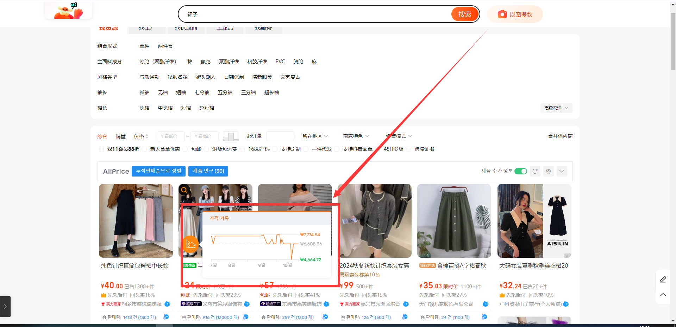Switch list/grid view layout icon
The image size is (676, 327).
coord(231,136)
